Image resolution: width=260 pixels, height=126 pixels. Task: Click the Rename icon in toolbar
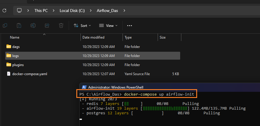pos(33,25)
